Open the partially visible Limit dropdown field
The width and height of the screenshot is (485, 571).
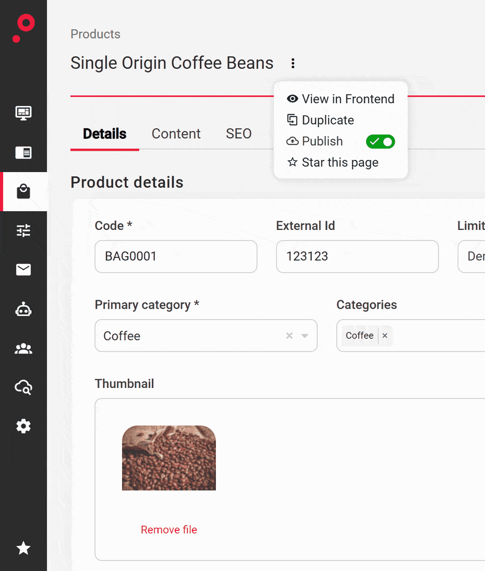click(x=471, y=257)
